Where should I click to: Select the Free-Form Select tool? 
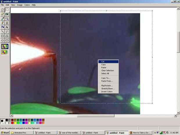[3, 10]
